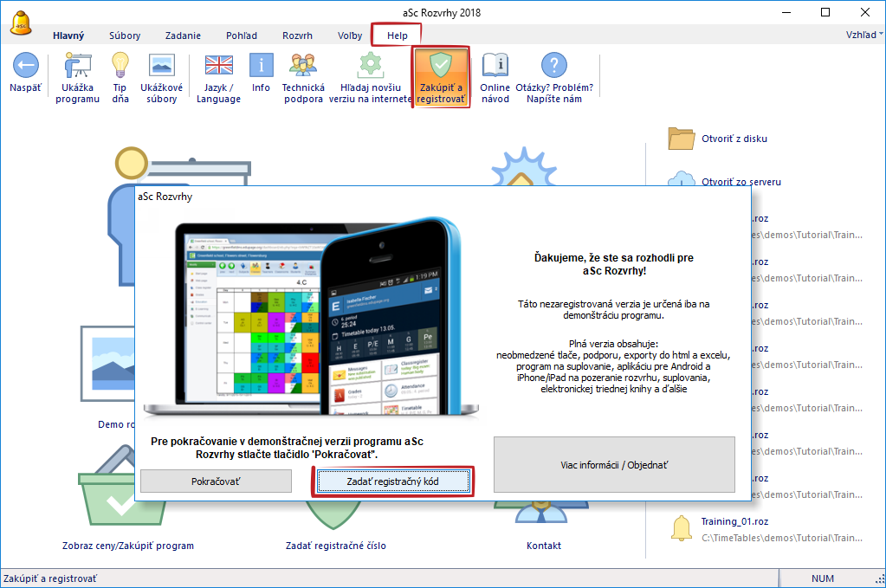Open Ukážkové súbory sample files icon
This screenshot has width=886, height=588.
(x=161, y=67)
